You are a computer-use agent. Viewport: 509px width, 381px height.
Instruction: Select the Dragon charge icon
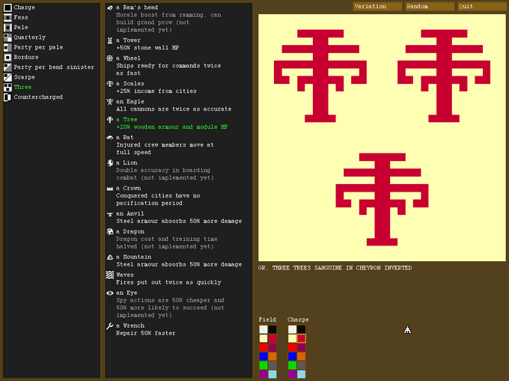tap(110, 231)
